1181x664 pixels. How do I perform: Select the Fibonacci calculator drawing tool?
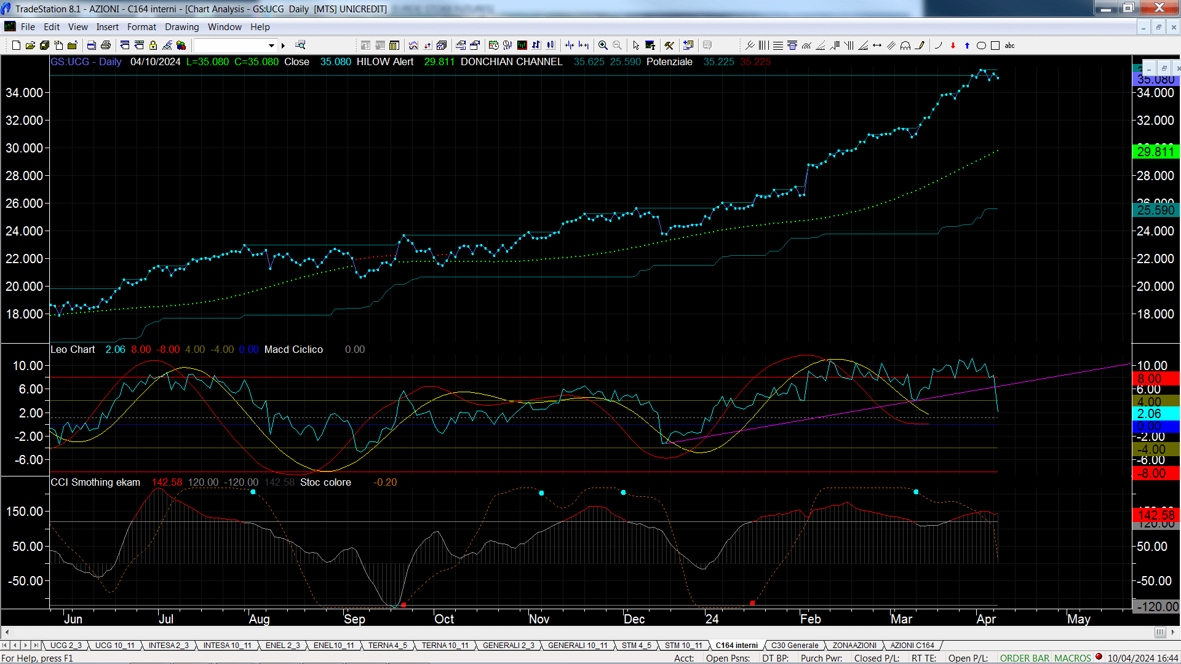[x=792, y=45]
